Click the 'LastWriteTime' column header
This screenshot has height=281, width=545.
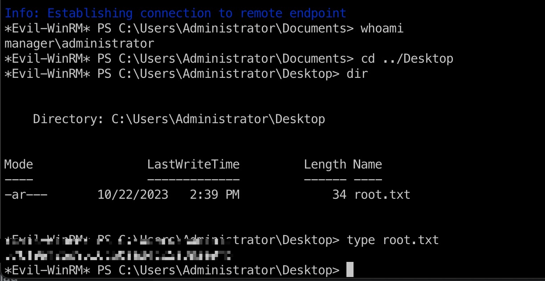(193, 165)
